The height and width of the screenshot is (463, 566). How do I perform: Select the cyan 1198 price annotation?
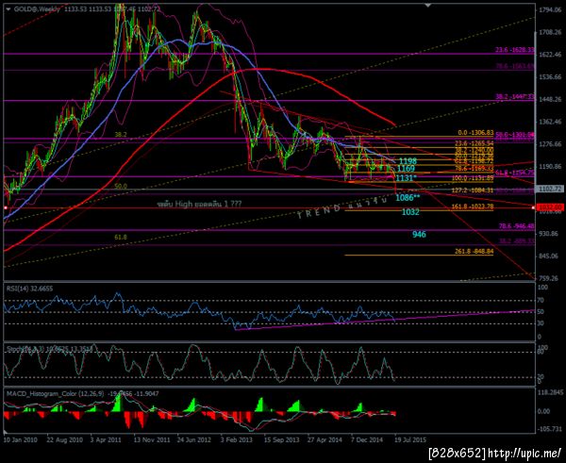pos(408,161)
